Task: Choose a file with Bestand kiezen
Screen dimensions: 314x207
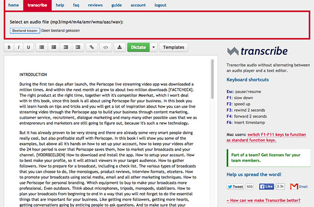Action: click(x=25, y=30)
